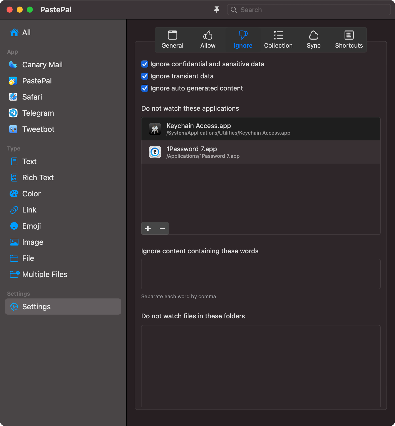The image size is (395, 426).
Task: Show Image type clips
Action: pyautogui.click(x=63, y=242)
